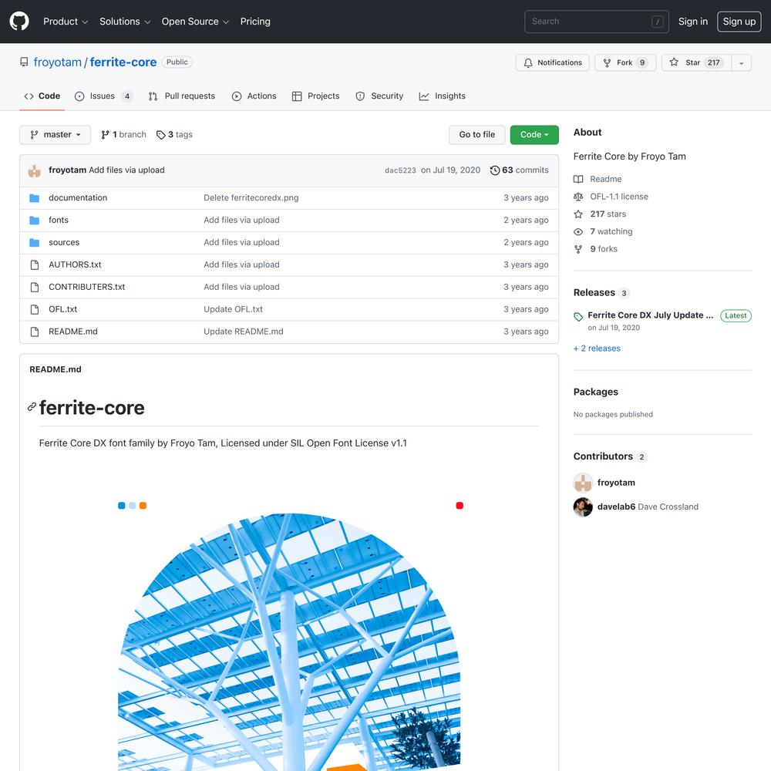Open Update OFL.txt commit message
The image size is (771, 771).
pos(233,309)
